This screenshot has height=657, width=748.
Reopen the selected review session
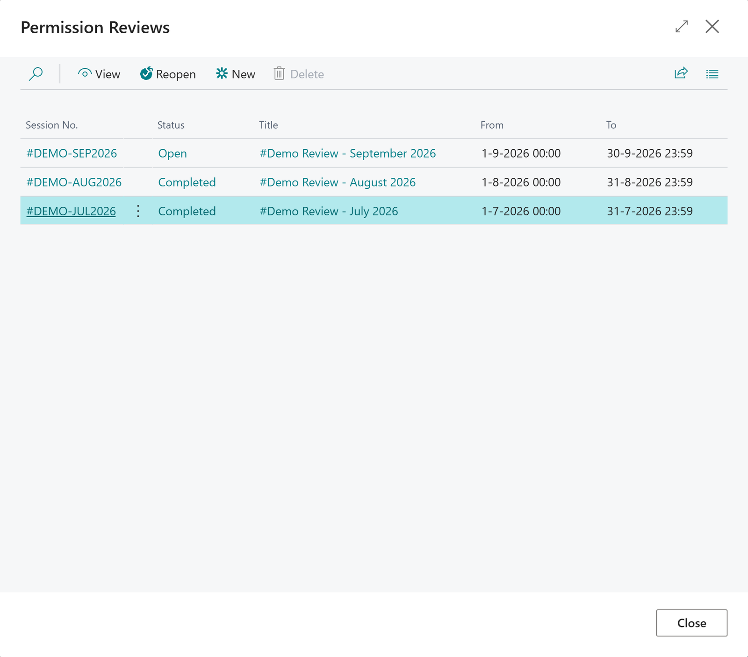tap(168, 74)
